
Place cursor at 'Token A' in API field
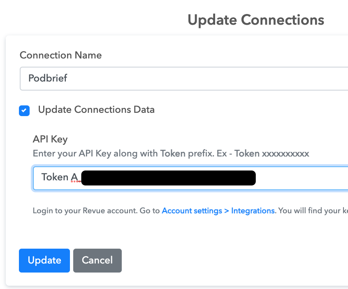coord(60,177)
